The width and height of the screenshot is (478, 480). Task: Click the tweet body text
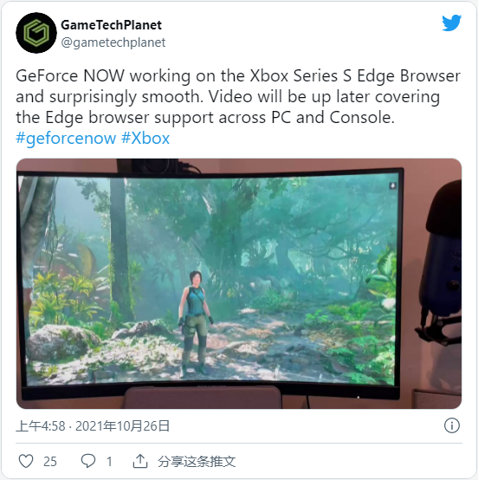pos(238,96)
